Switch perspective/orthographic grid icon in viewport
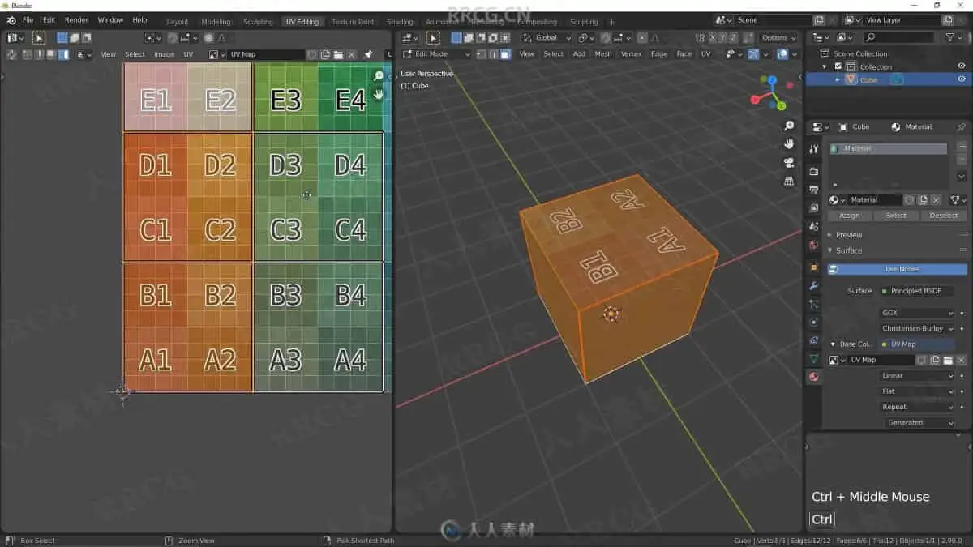Screen dimensions: 973x547 788,182
